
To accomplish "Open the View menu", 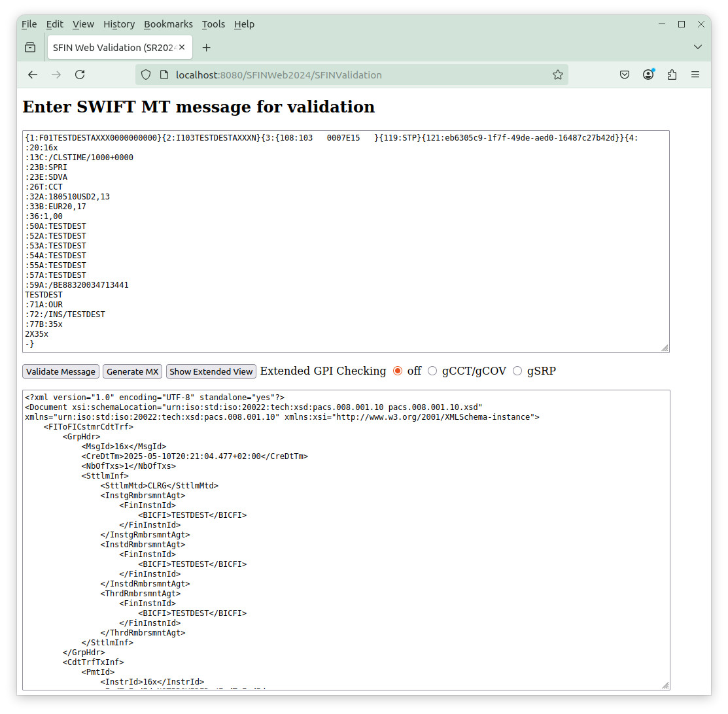I will click(84, 24).
